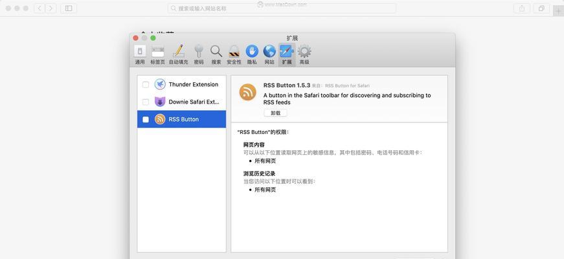
Task: Click the Safari address search field
Action: [x=282, y=8]
